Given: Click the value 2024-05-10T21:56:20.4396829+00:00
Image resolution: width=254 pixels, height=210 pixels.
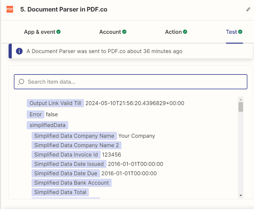Looking at the screenshot, I should (x=135, y=103).
